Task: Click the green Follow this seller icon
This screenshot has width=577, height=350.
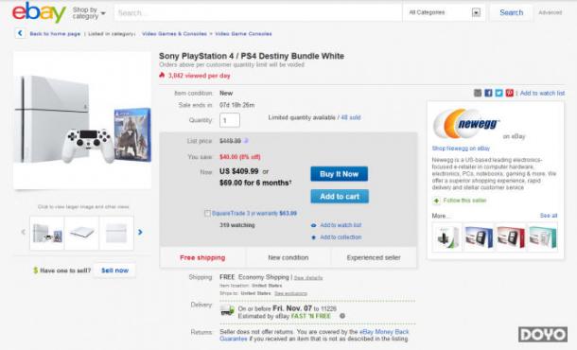Action: tap(436, 201)
